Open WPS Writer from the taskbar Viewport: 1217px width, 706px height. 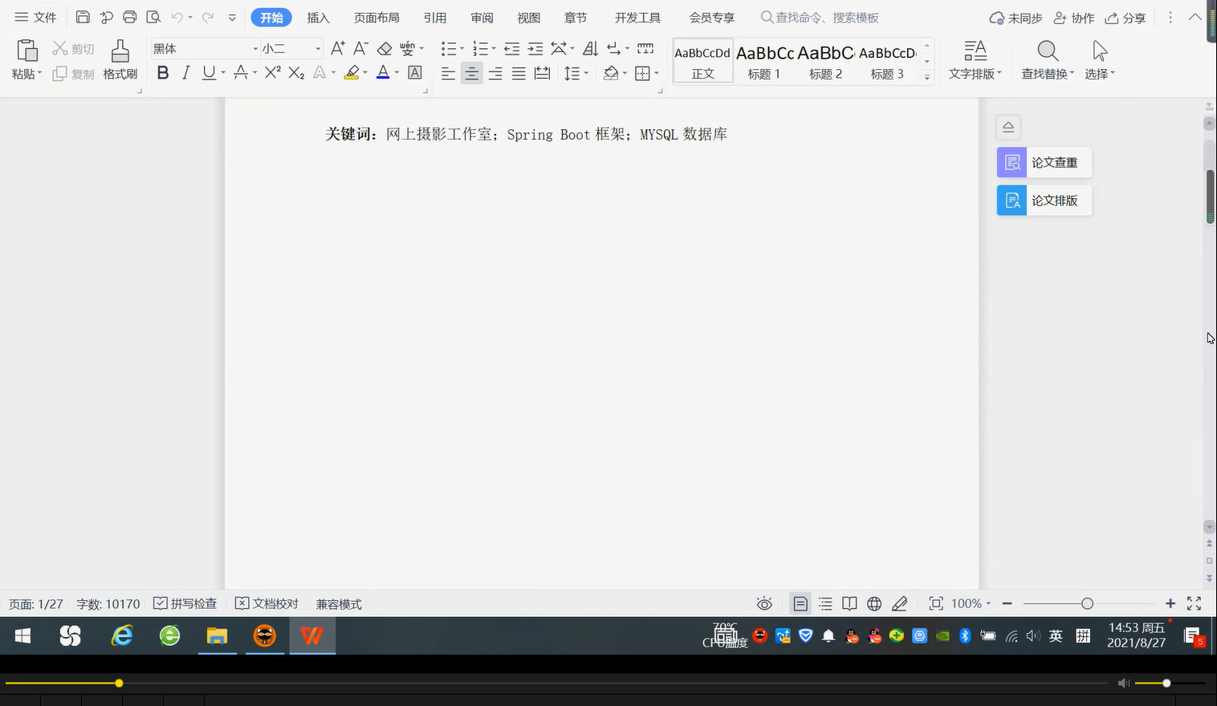click(311, 635)
